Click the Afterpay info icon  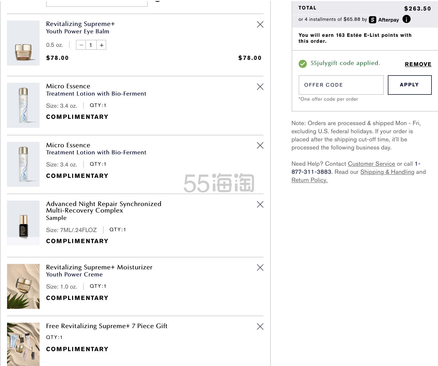pos(406,19)
